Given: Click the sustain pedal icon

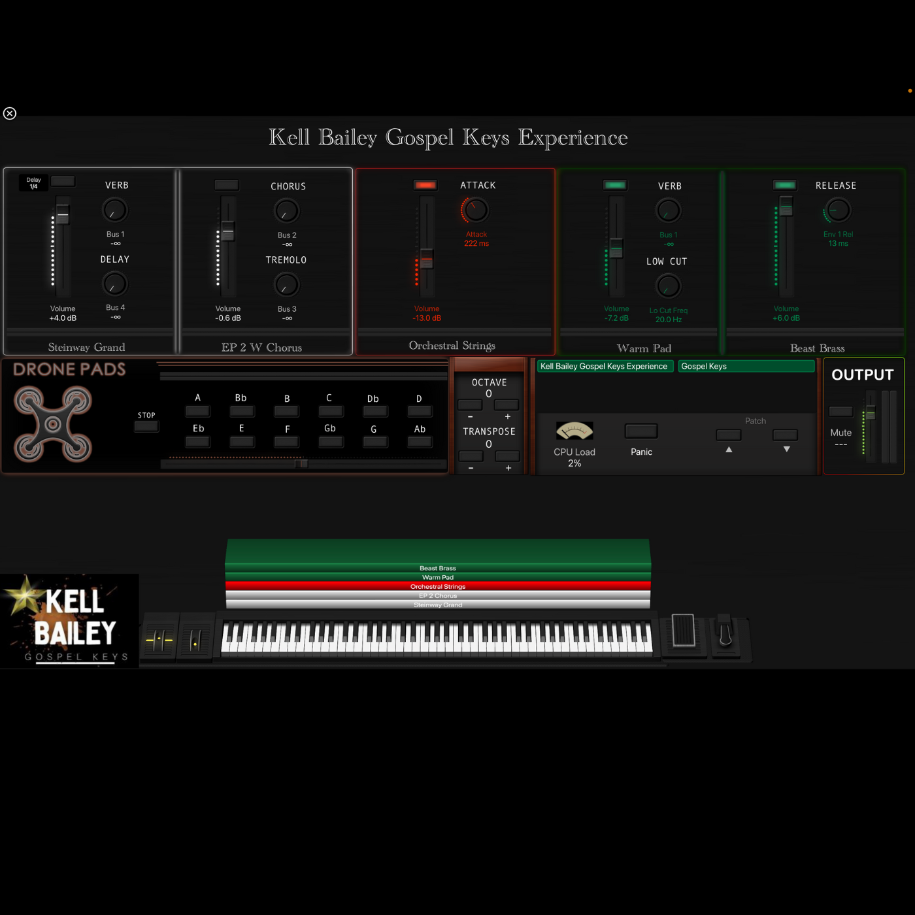Looking at the screenshot, I should [x=725, y=631].
